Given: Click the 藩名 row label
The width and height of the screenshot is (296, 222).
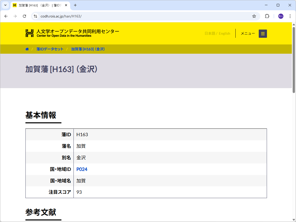Looking at the screenshot, I should [x=66, y=146].
